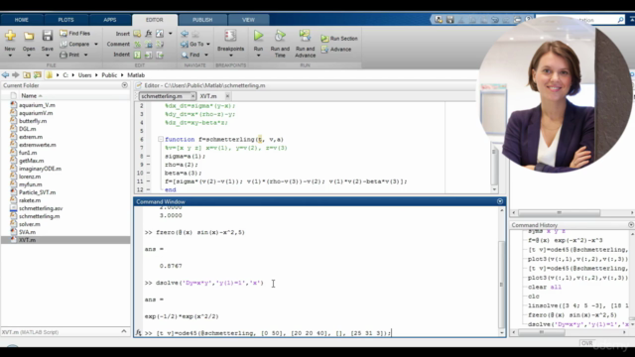Select Public in the address path
The height and width of the screenshot is (357, 635).
pos(109,75)
